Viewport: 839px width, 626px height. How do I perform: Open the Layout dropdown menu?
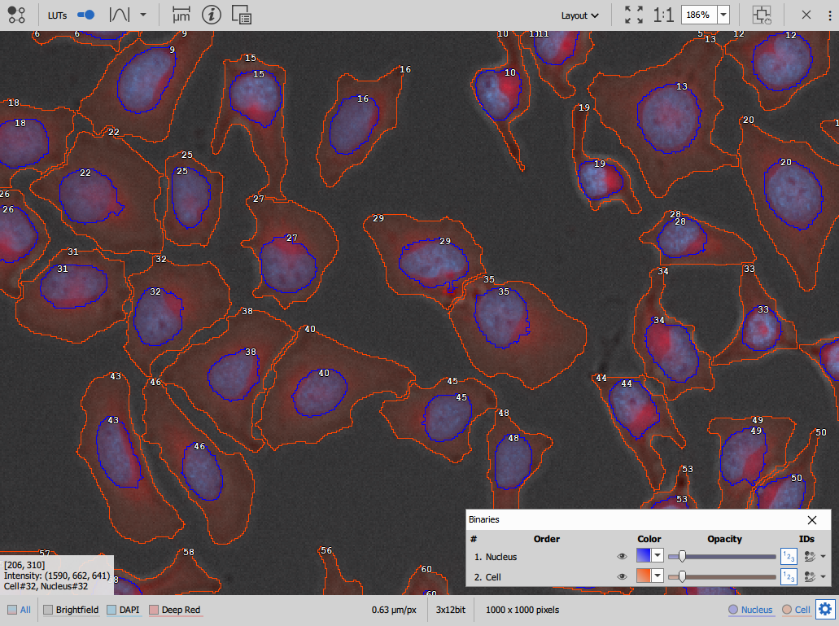[579, 15]
